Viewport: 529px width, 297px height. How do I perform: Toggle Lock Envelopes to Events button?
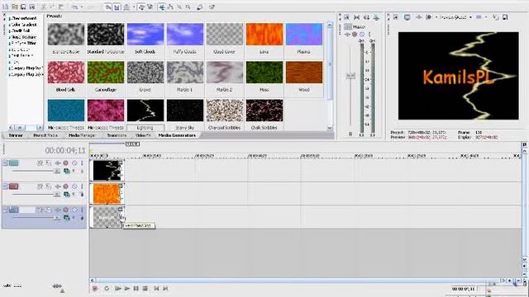coord(141,7)
